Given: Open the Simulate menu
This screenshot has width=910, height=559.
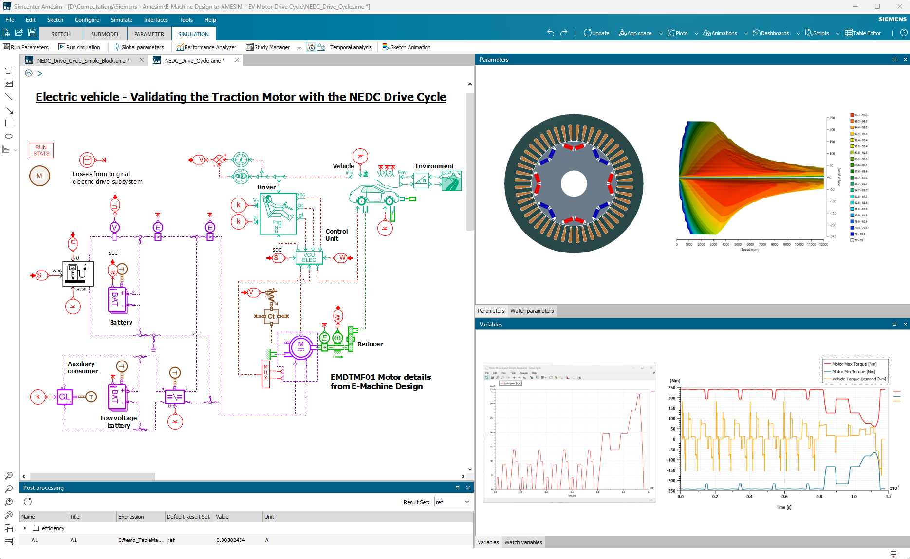Looking at the screenshot, I should 121,20.
